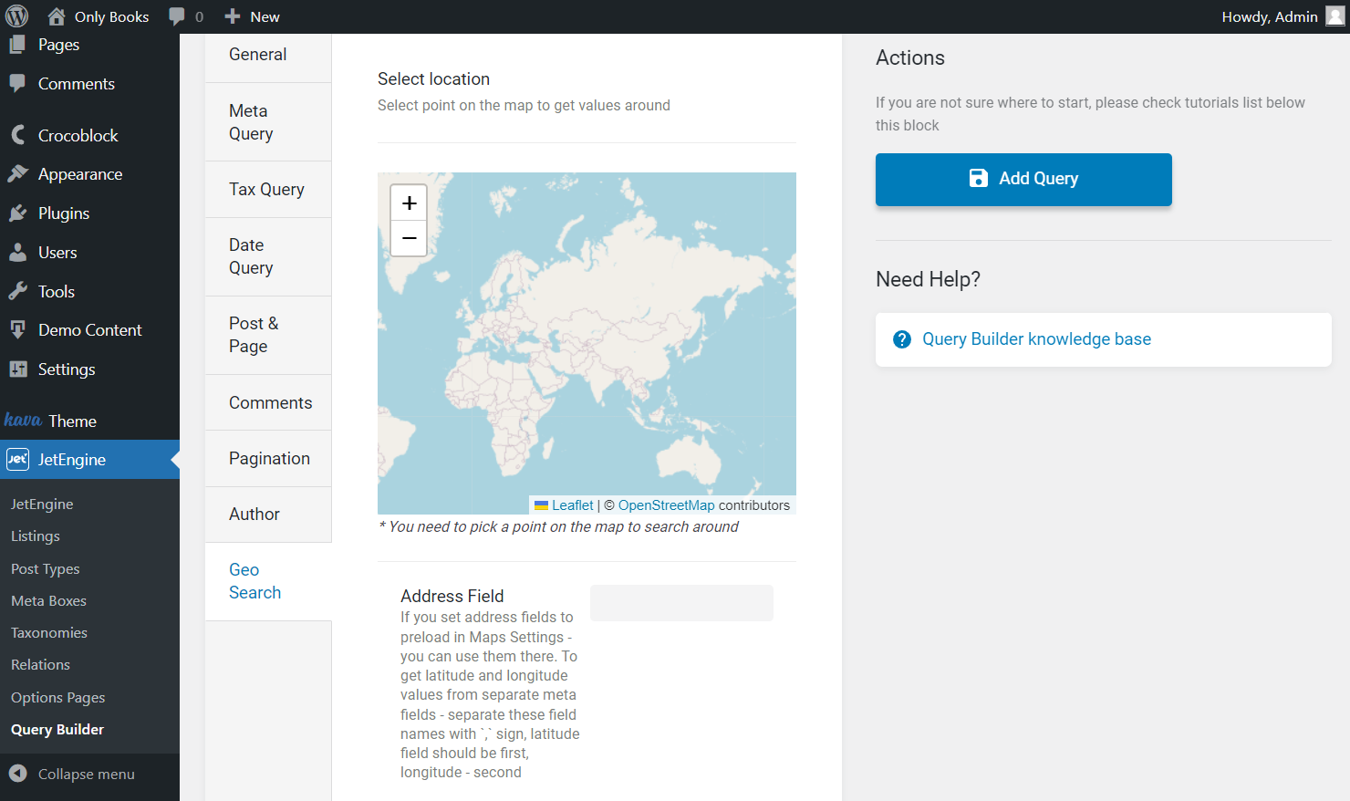Viewport: 1350px width, 801px height.
Task: Click the kava logo of the Theme item
Action: coord(23,420)
